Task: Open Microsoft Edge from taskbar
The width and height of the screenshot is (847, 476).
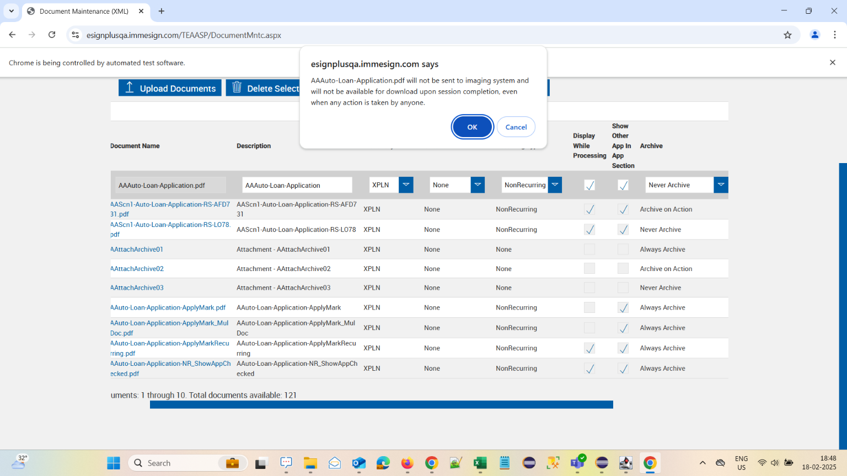Action: click(x=383, y=463)
